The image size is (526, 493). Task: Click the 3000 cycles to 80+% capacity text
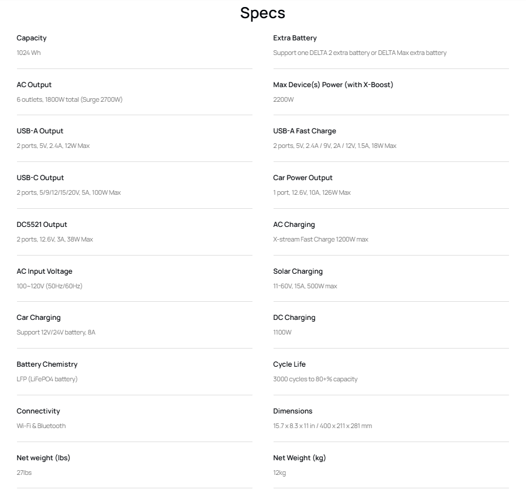(x=315, y=379)
